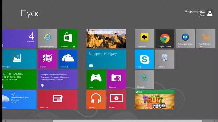Open Your Software Deals tile
Viewport: 218px width, 122px height.
tap(206, 39)
